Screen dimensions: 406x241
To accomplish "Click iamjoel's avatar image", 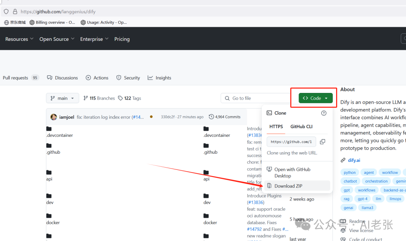I will (x=54, y=117).
